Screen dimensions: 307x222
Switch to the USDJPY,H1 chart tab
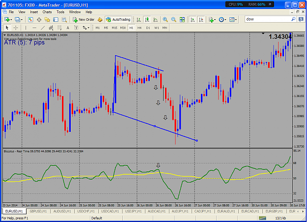pos(133,211)
